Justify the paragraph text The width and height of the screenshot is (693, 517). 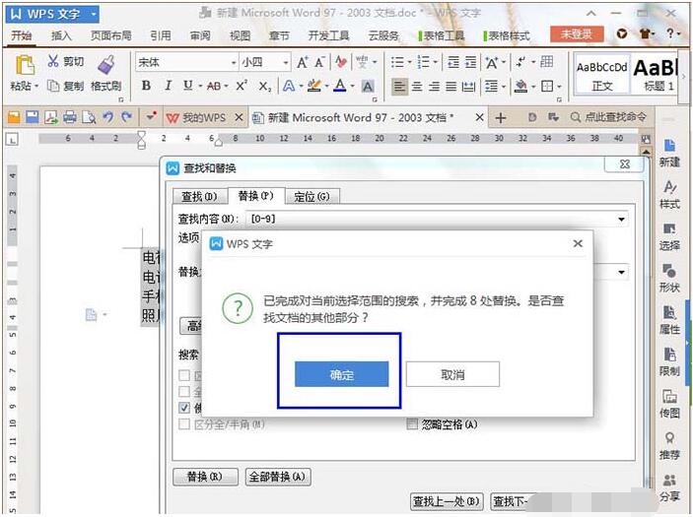tap(450, 86)
